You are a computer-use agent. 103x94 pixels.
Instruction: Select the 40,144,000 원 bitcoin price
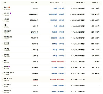coord(33,14)
